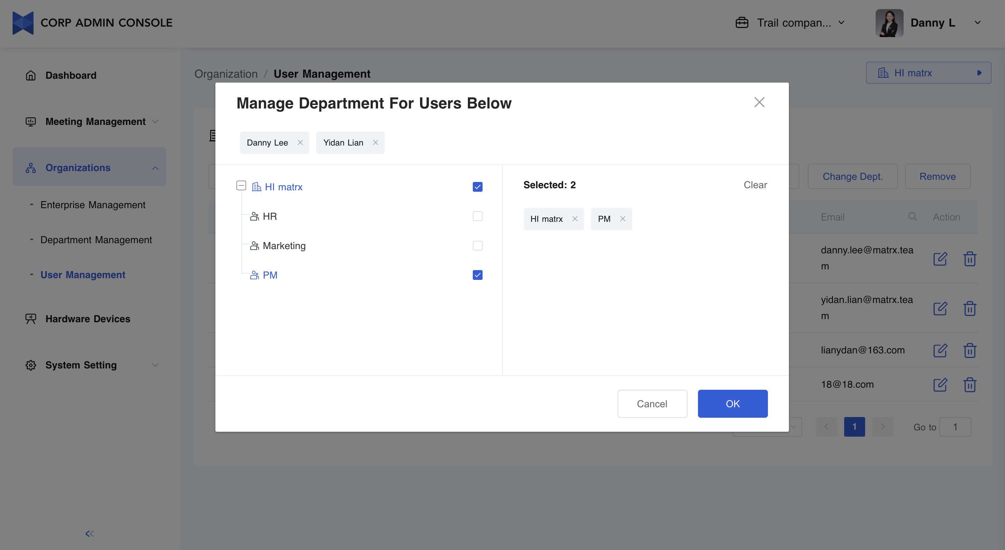The height and width of the screenshot is (550, 1005).
Task: Uncheck the HI matrx checkbox
Action: click(x=477, y=187)
